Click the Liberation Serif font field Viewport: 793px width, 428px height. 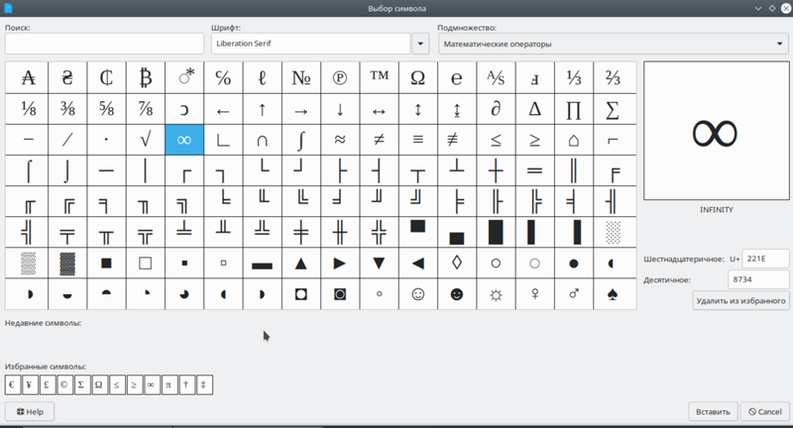pos(310,44)
